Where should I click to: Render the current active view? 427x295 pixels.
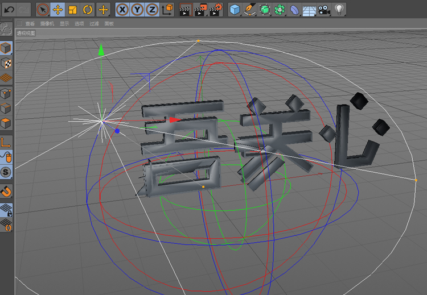point(186,10)
